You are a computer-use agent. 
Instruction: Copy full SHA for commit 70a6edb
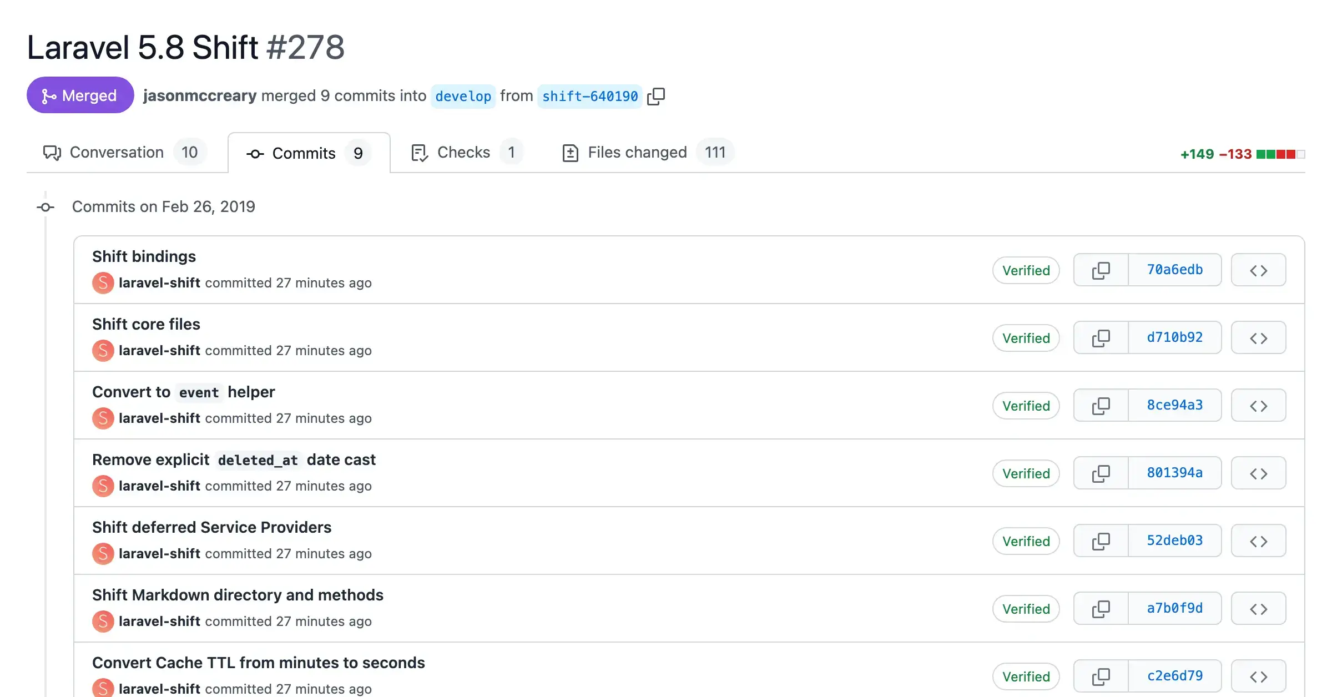pos(1101,270)
